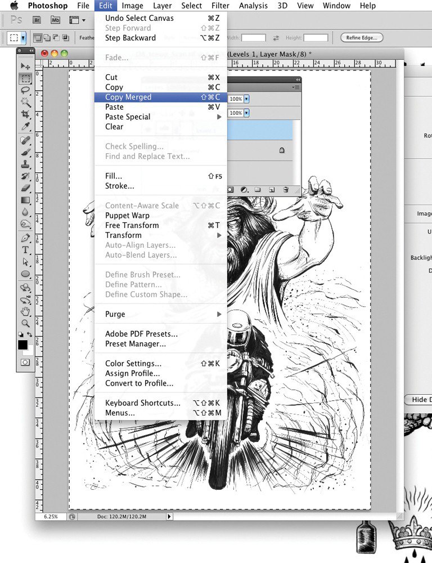Add a layer mask in Layers panel
This screenshot has width=432, height=563.
[231, 190]
